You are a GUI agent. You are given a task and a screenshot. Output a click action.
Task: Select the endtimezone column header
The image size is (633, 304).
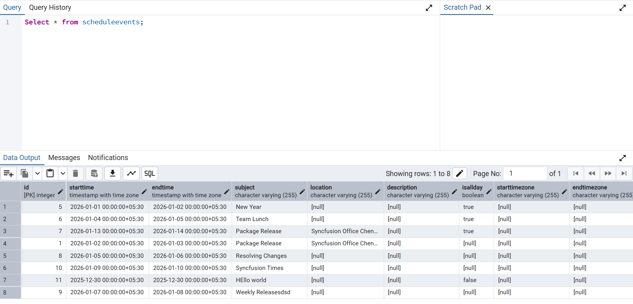[601, 191]
